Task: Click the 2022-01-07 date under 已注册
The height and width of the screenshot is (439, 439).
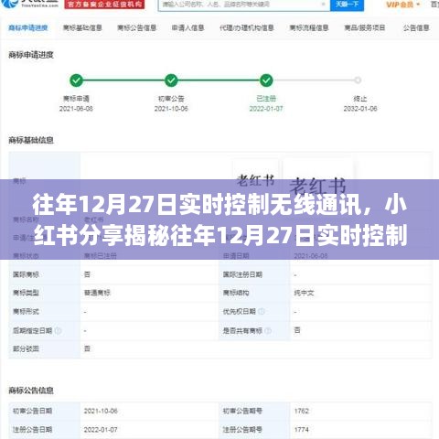Action: 266,109
